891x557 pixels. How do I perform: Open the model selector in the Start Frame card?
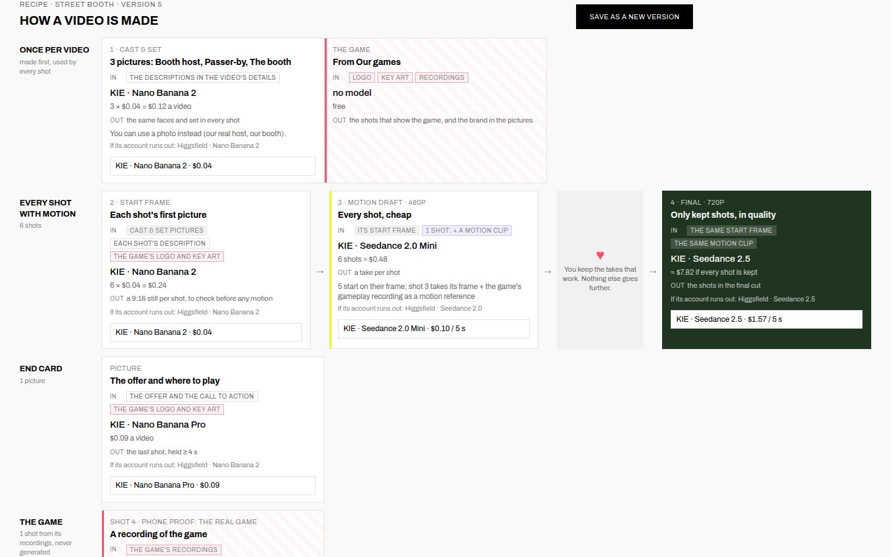coord(206,332)
